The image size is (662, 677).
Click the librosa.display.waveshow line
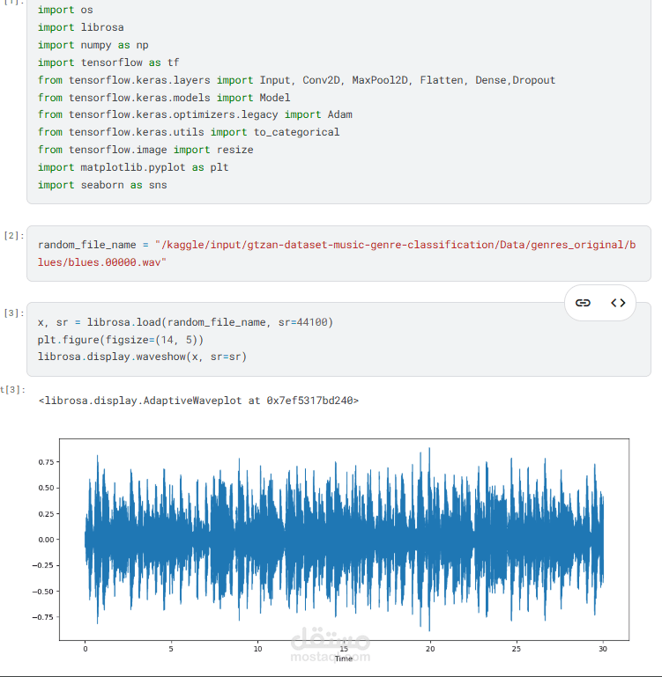pos(142,357)
